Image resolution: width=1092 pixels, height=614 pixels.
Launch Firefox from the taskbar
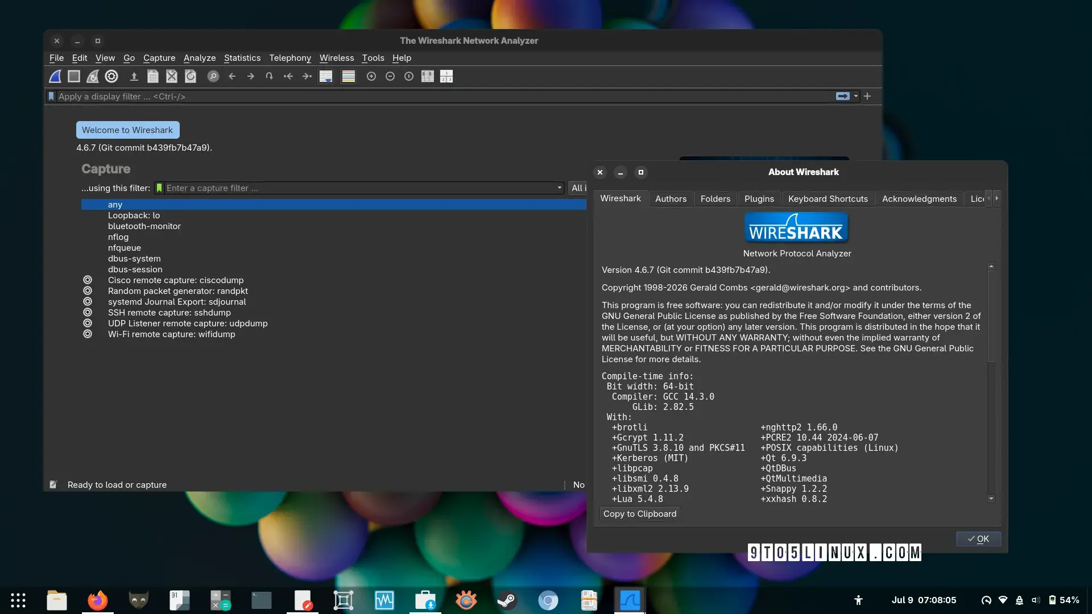[98, 600]
